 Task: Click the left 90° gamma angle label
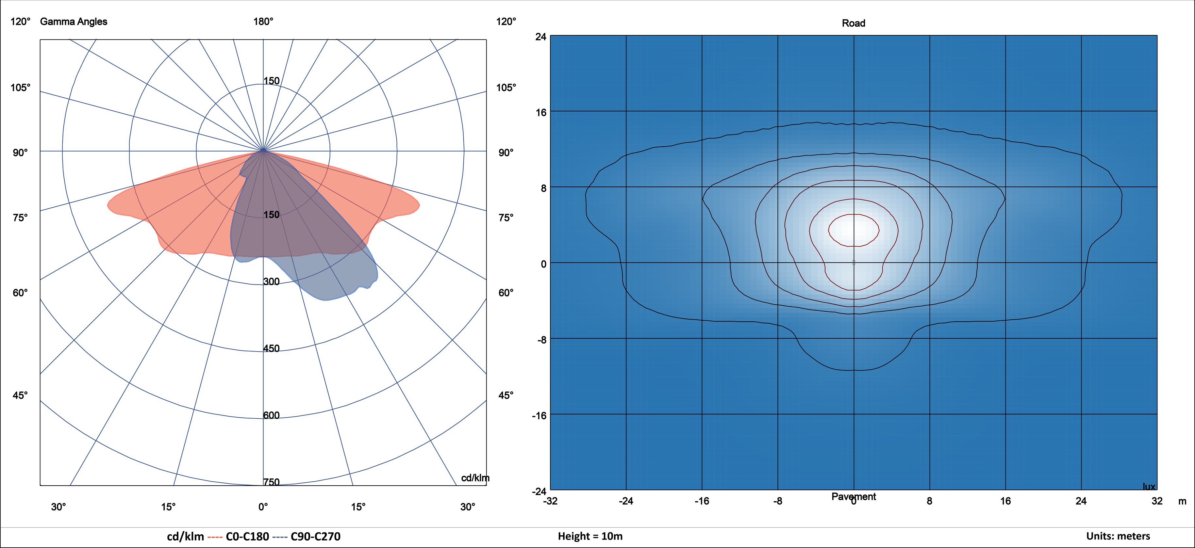click(x=20, y=153)
